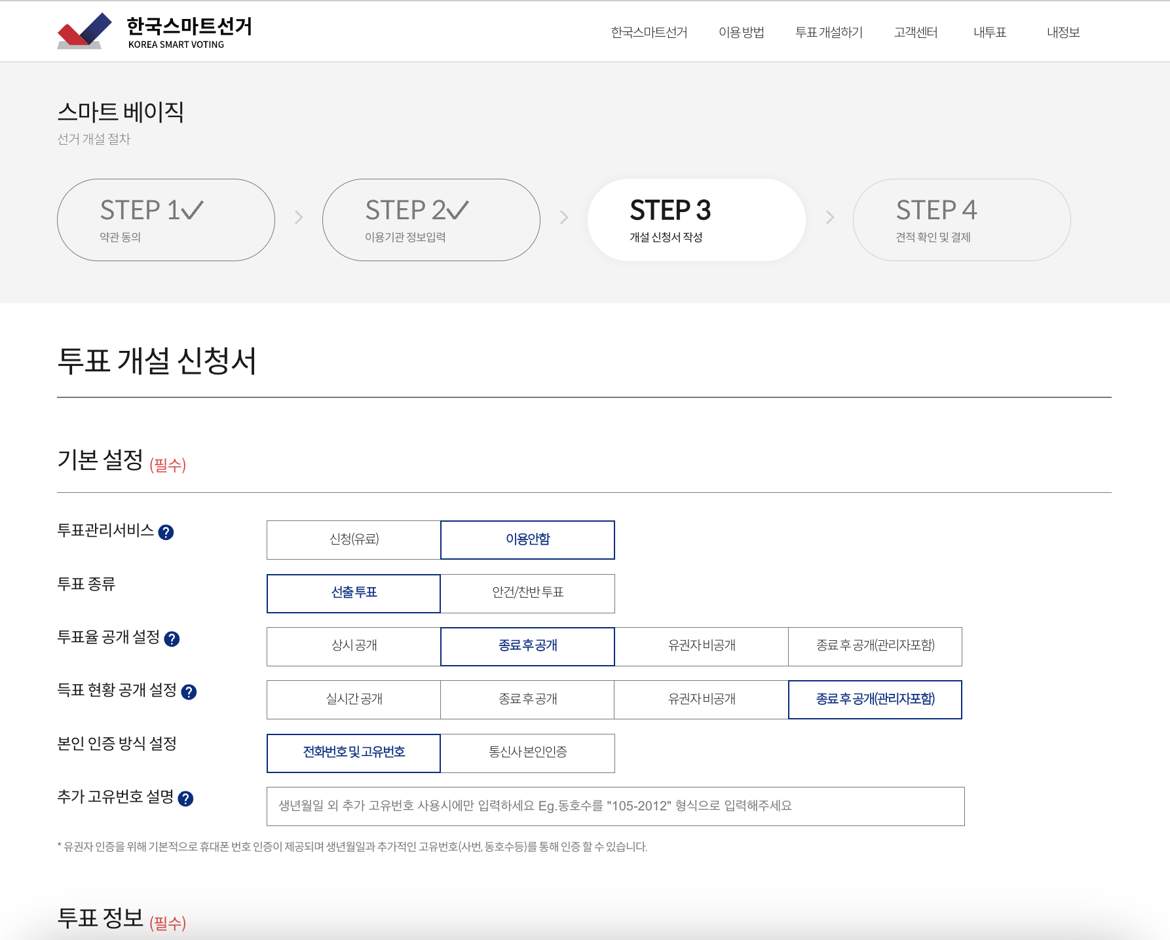
Task: Set 투표율 공개 to 유권자 비공개
Action: (x=702, y=647)
